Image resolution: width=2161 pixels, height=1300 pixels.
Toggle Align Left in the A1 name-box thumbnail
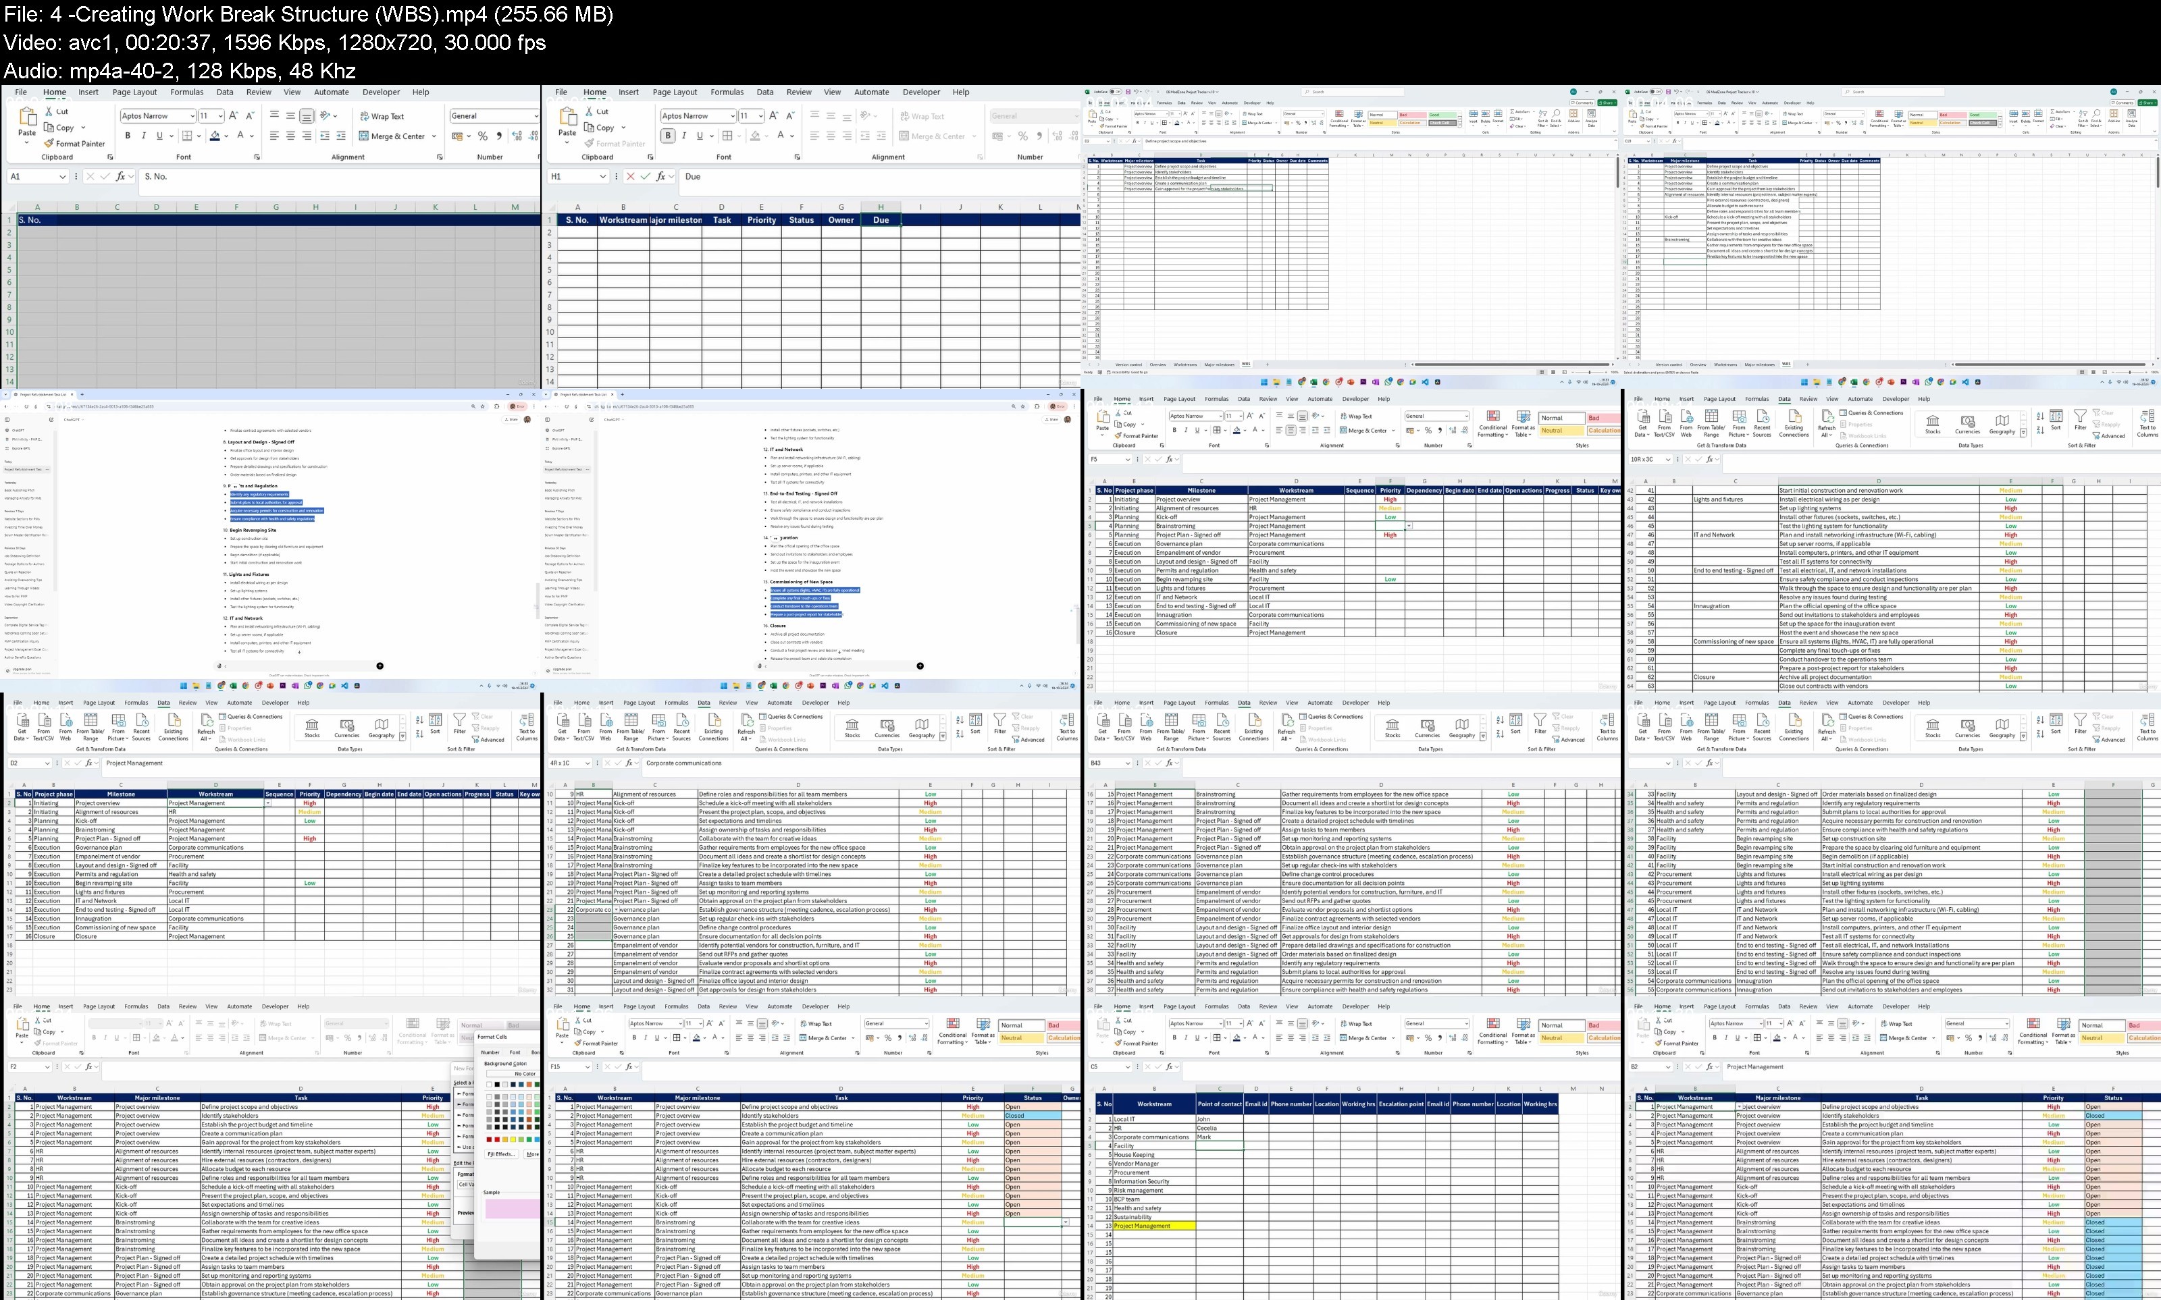coord(274,136)
